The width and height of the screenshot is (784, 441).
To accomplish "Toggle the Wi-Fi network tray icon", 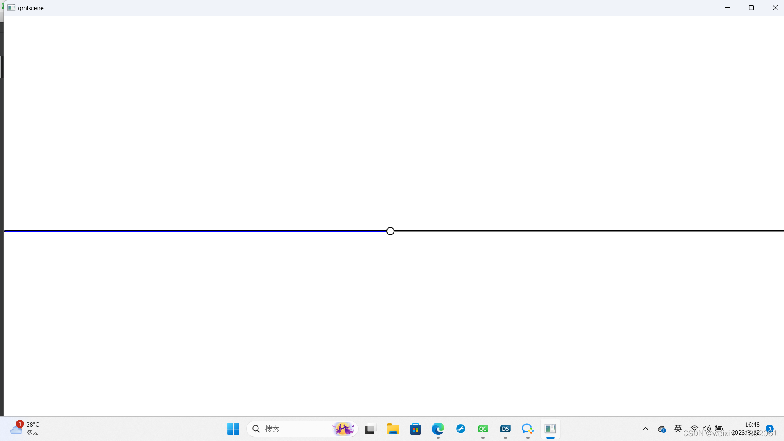I will 695,429.
